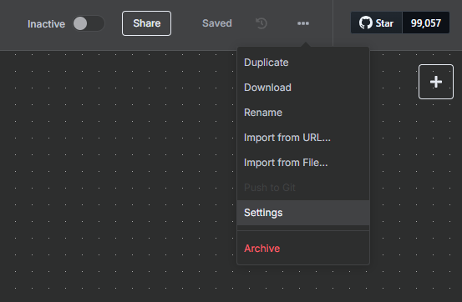Choose Import from URL... option
This screenshot has width=462, height=302.
click(303, 138)
